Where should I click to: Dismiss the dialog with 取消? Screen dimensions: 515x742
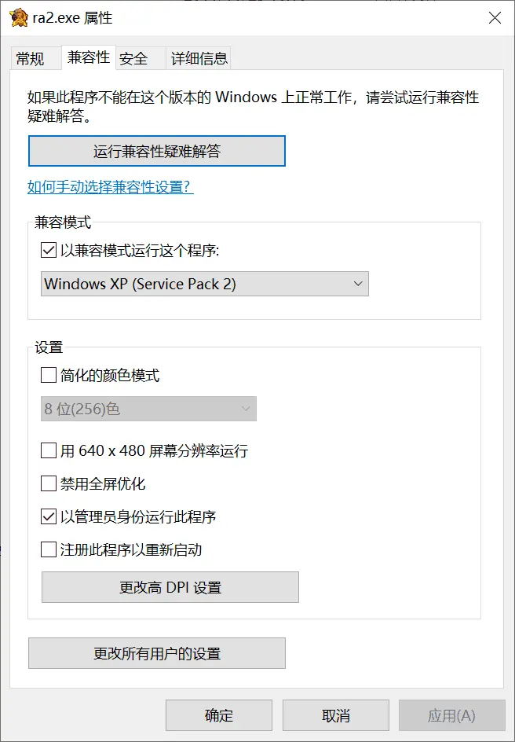click(335, 715)
